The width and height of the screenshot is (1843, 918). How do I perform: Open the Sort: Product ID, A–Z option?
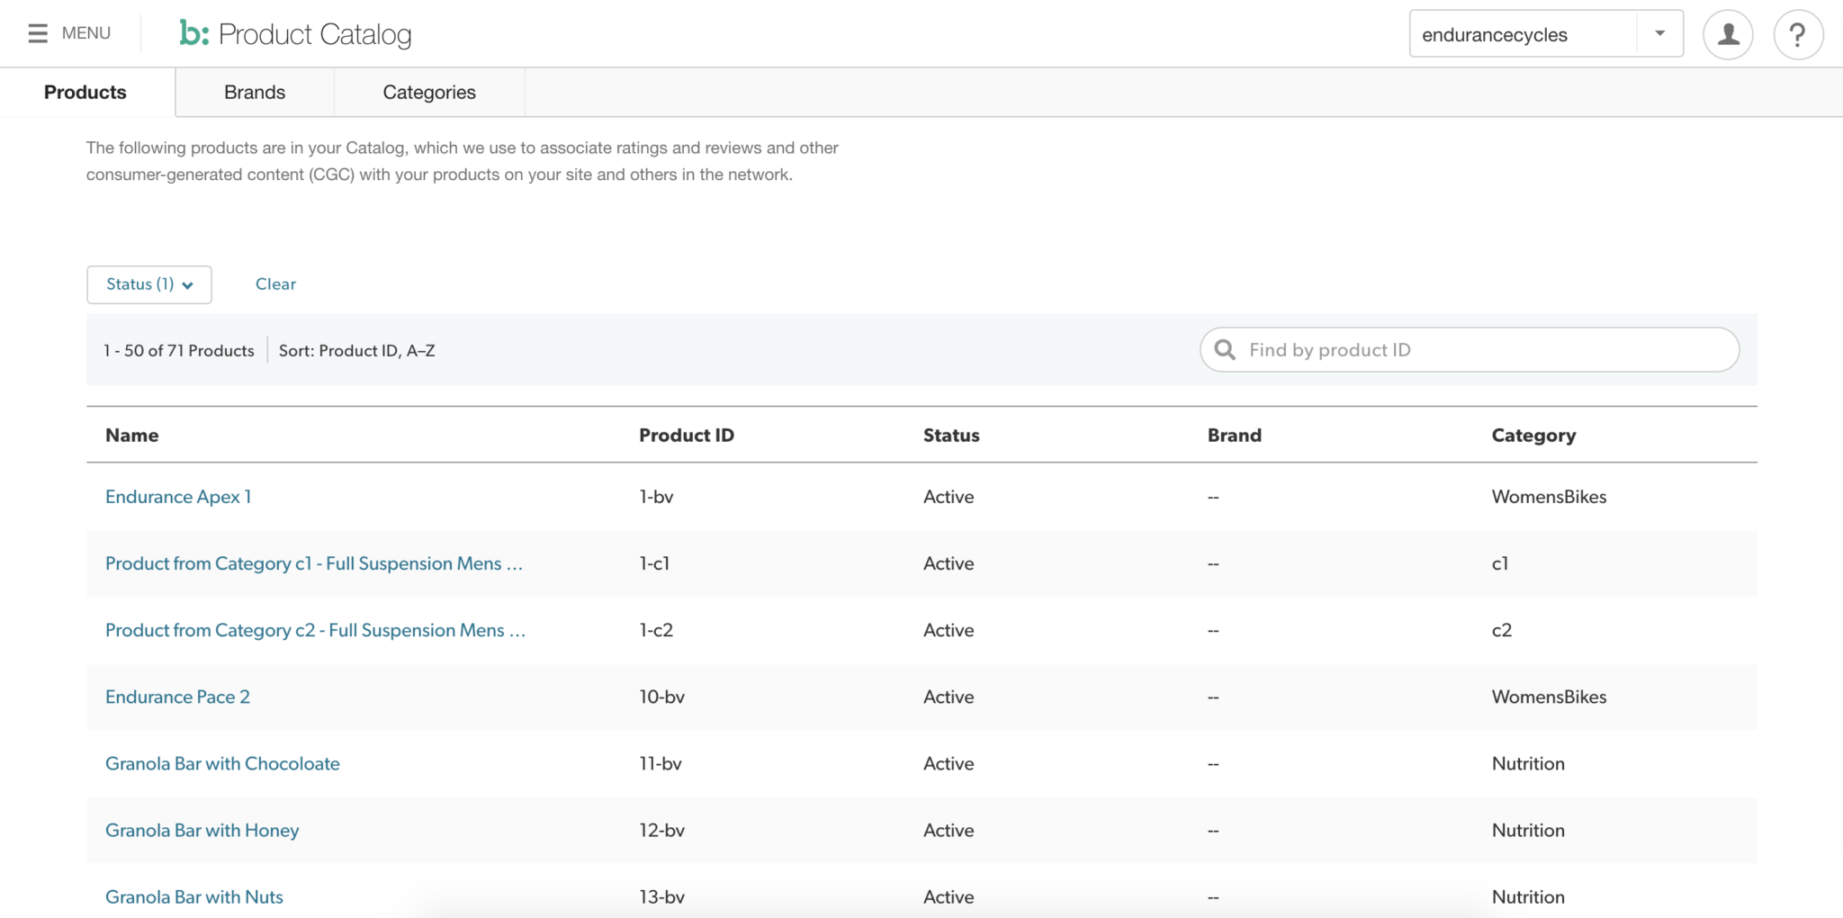pos(356,351)
